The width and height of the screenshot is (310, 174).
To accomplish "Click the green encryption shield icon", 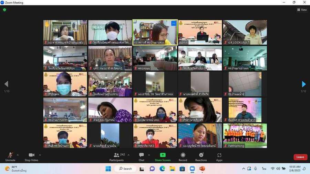I will pos(4,10).
